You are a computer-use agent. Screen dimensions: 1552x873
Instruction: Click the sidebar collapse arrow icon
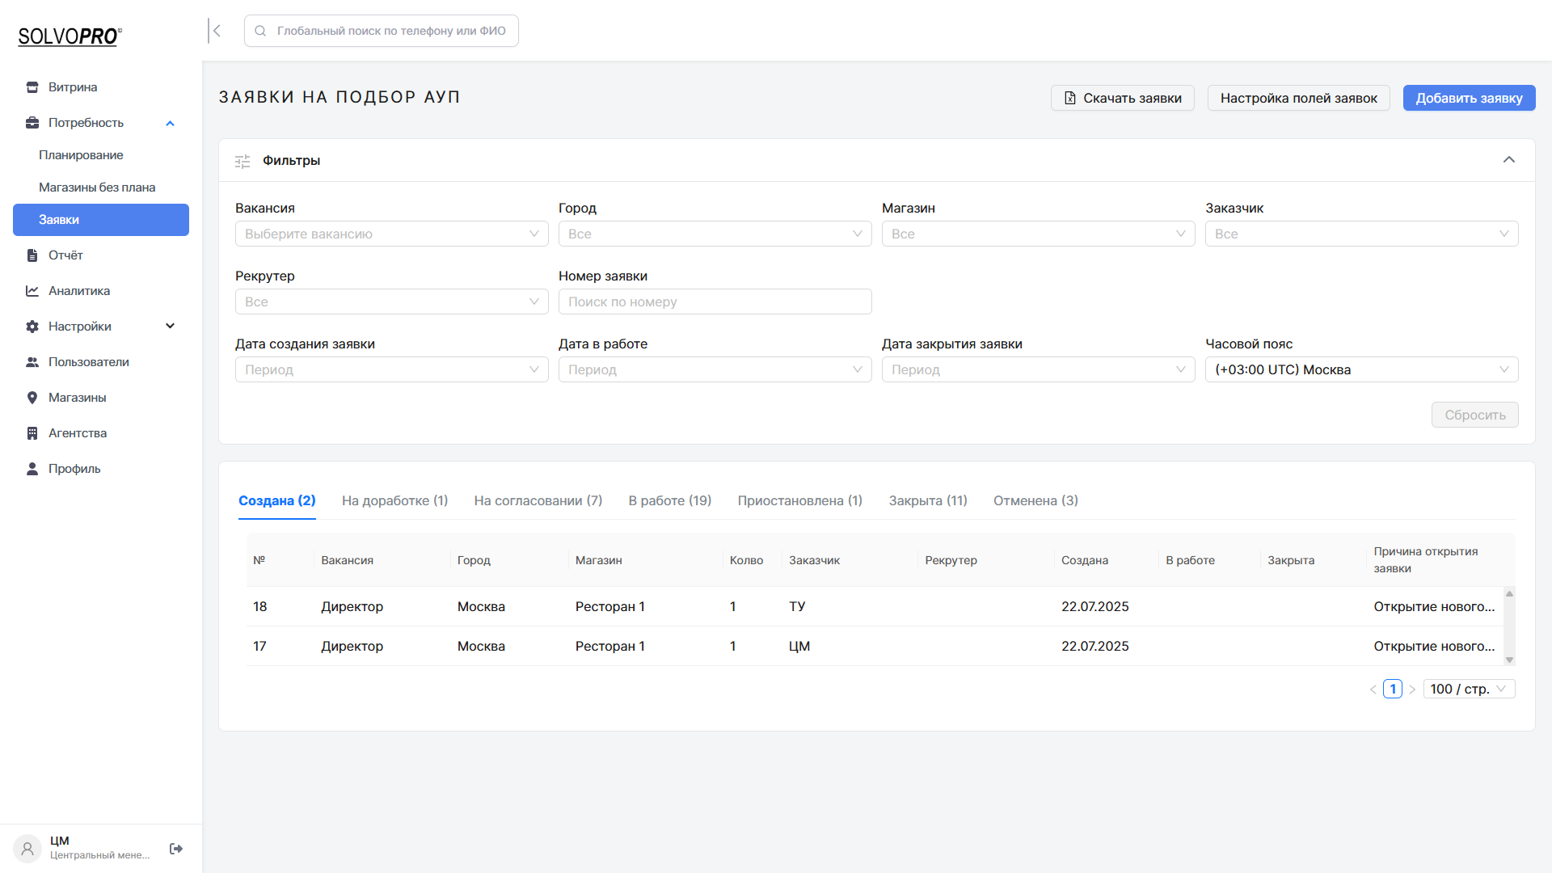click(x=216, y=31)
